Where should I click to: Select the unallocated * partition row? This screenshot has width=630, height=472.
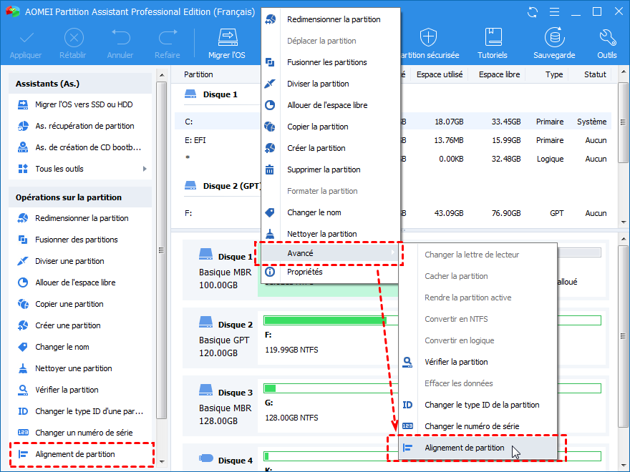pos(393,159)
